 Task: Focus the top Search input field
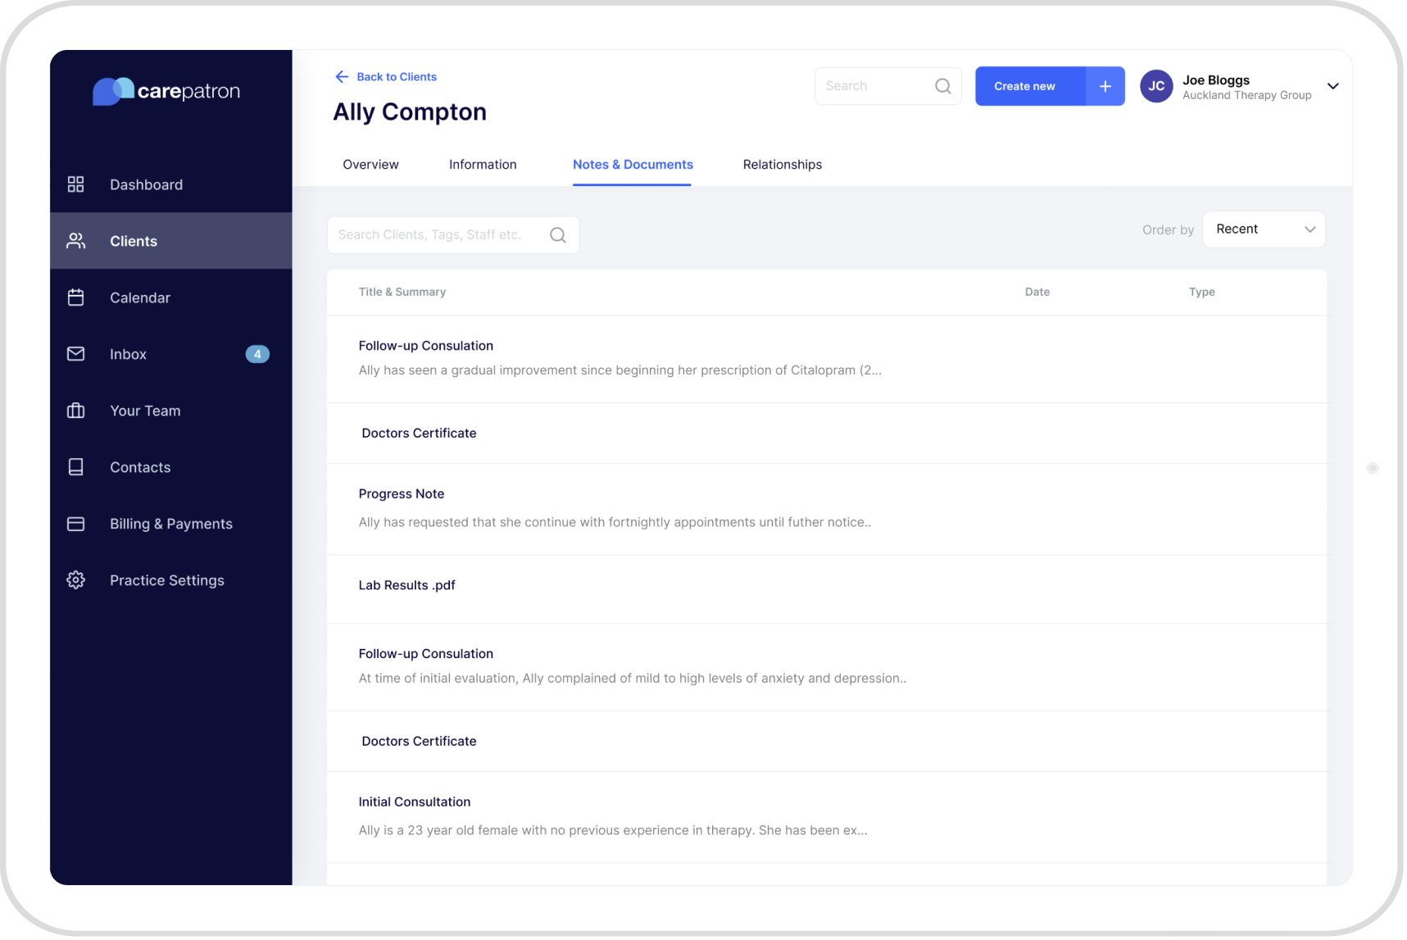click(887, 86)
